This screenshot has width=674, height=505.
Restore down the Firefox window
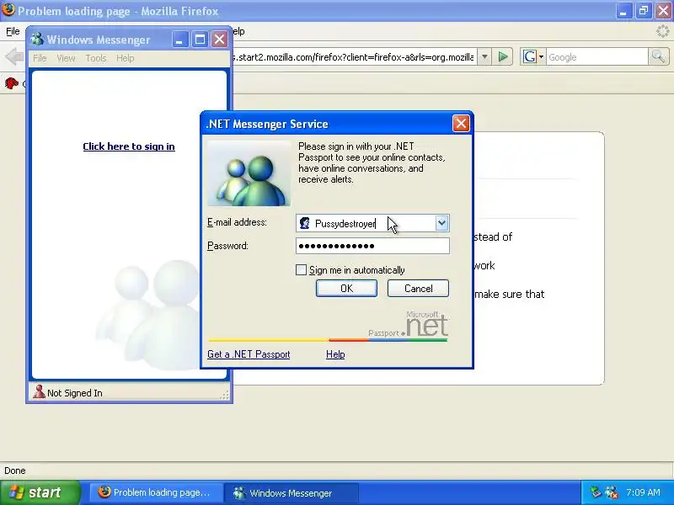pos(643,11)
